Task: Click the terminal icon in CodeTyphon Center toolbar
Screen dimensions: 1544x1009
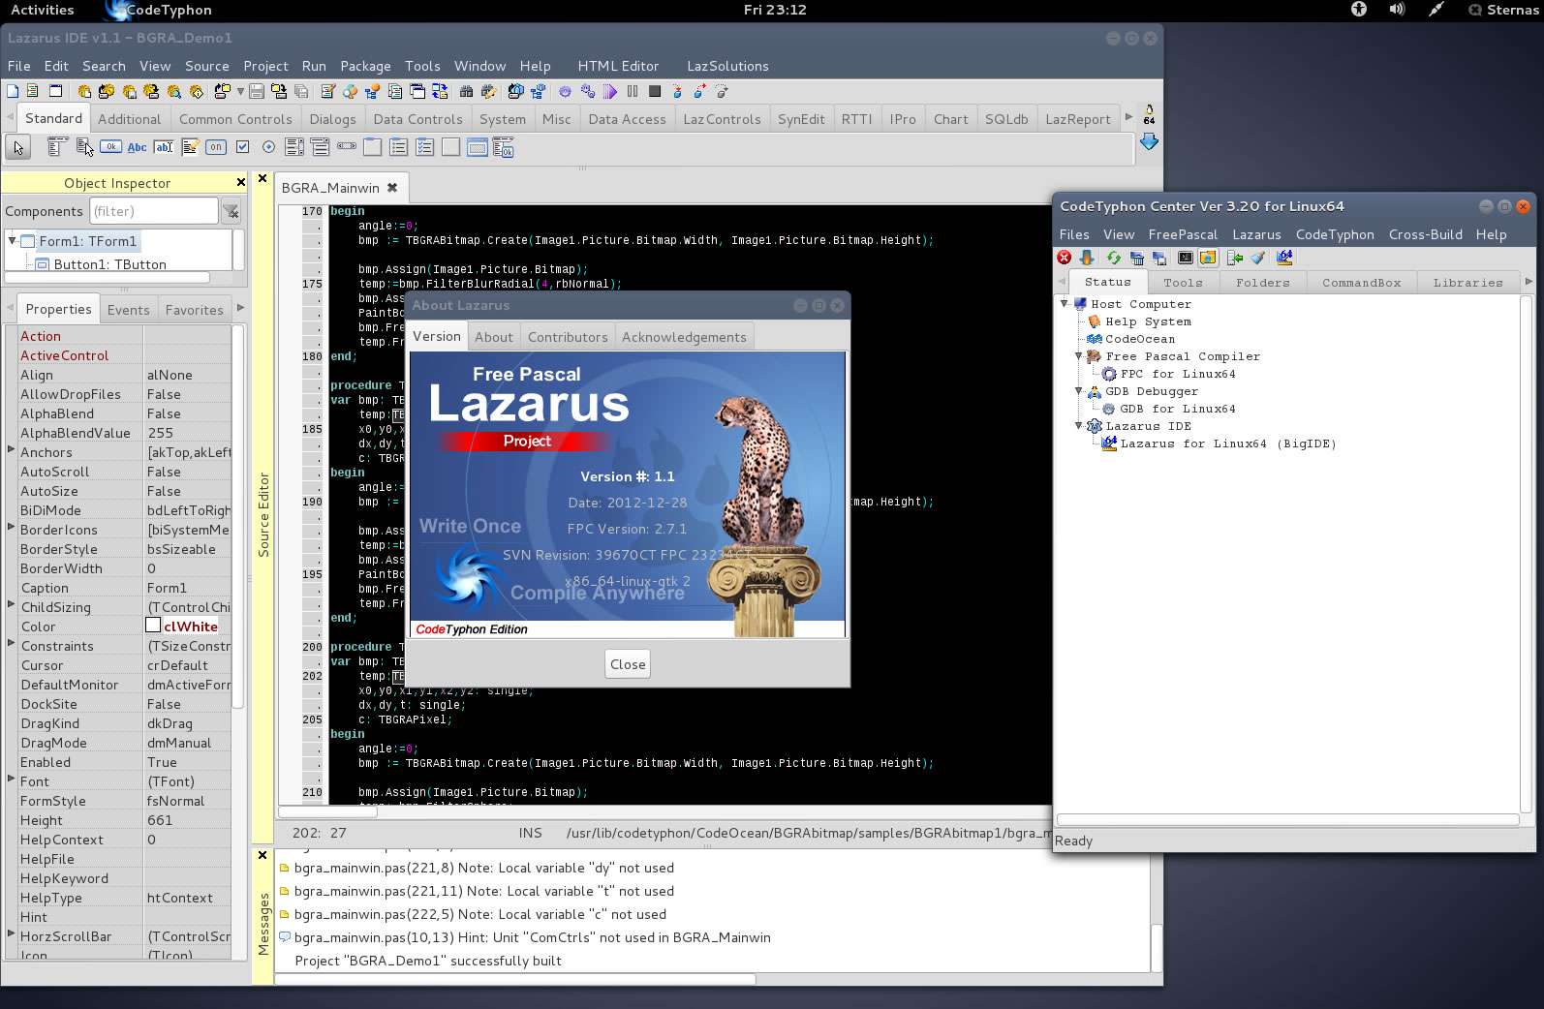Action: point(1185,258)
